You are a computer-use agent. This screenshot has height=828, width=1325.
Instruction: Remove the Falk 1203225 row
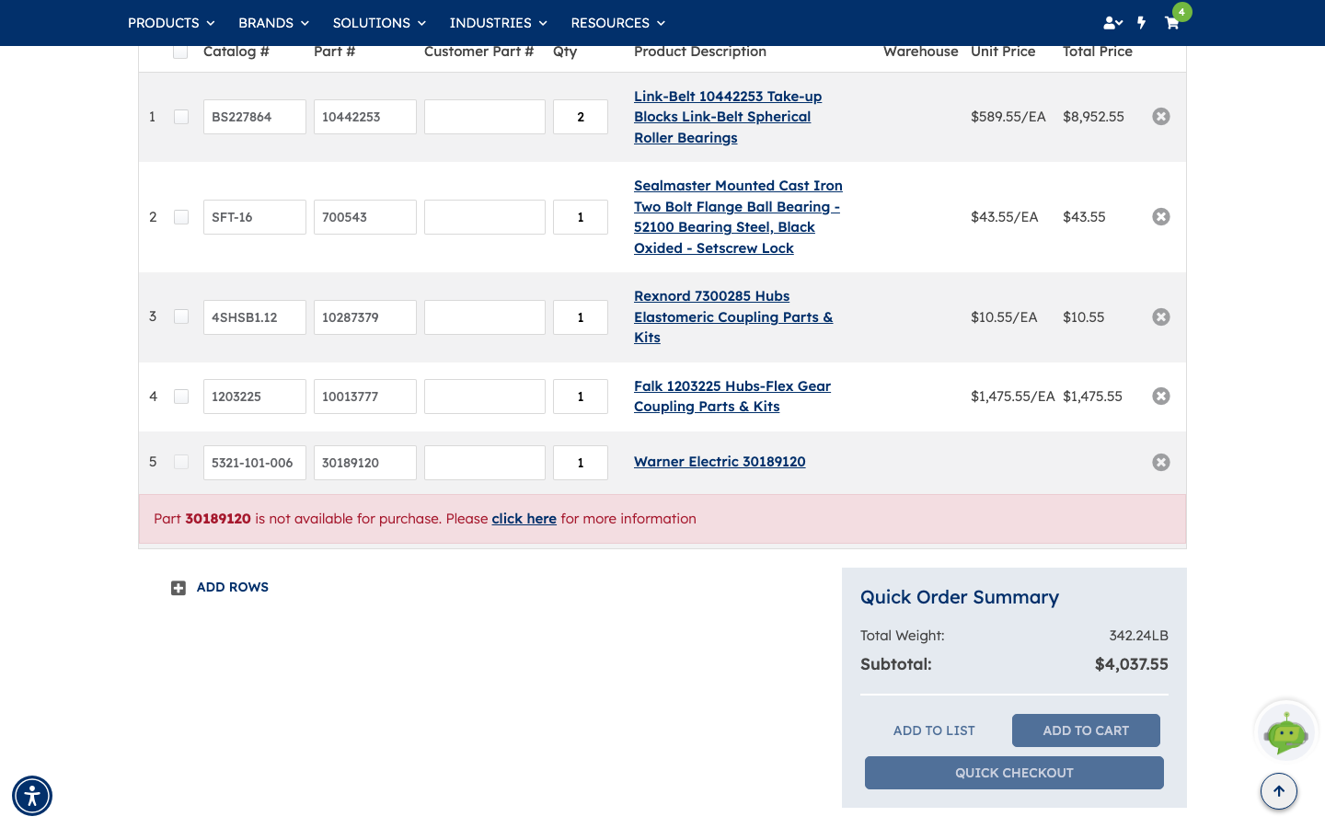click(1161, 397)
